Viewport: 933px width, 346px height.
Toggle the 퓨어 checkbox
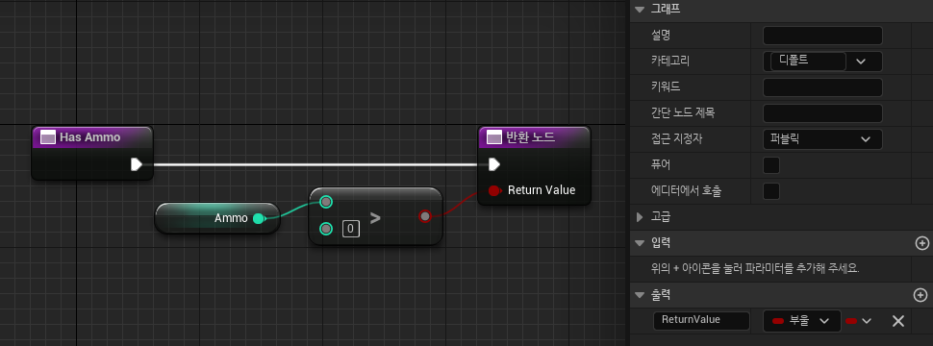click(771, 165)
